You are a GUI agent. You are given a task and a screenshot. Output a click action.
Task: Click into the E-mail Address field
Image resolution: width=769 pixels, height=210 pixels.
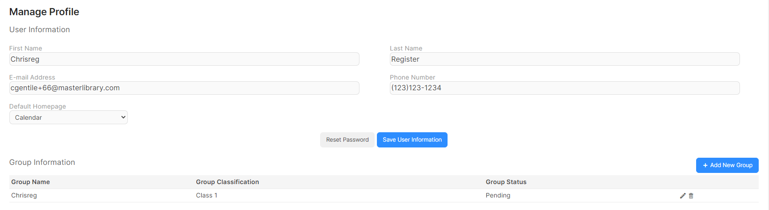pyautogui.click(x=184, y=88)
